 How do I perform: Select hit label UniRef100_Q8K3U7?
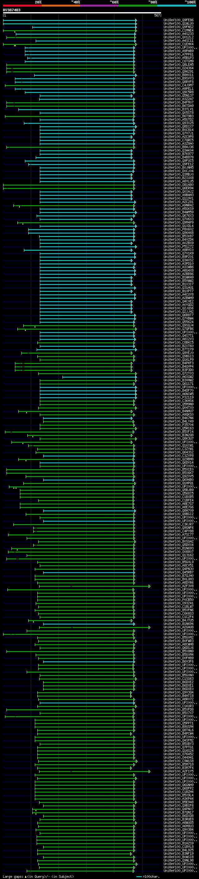click(178, 439)
